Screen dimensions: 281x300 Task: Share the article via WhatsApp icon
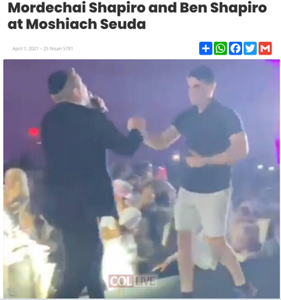pyautogui.click(x=220, y=48)
